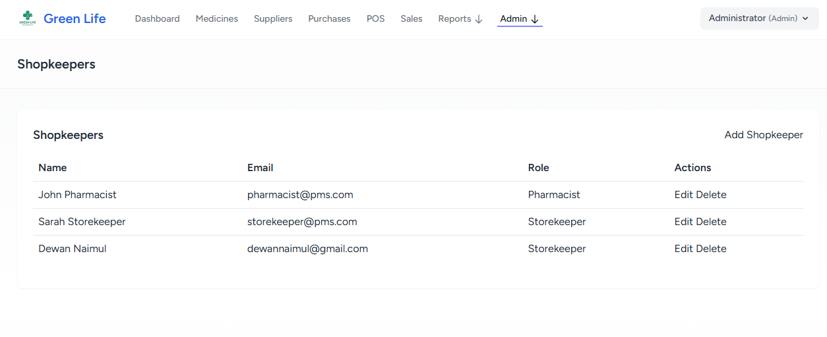The width and height of the screenshot is (827, 337).
Task: Click the Green Life pharmacy logo icon
Action: pyautogui.click(x=28, y=18)
